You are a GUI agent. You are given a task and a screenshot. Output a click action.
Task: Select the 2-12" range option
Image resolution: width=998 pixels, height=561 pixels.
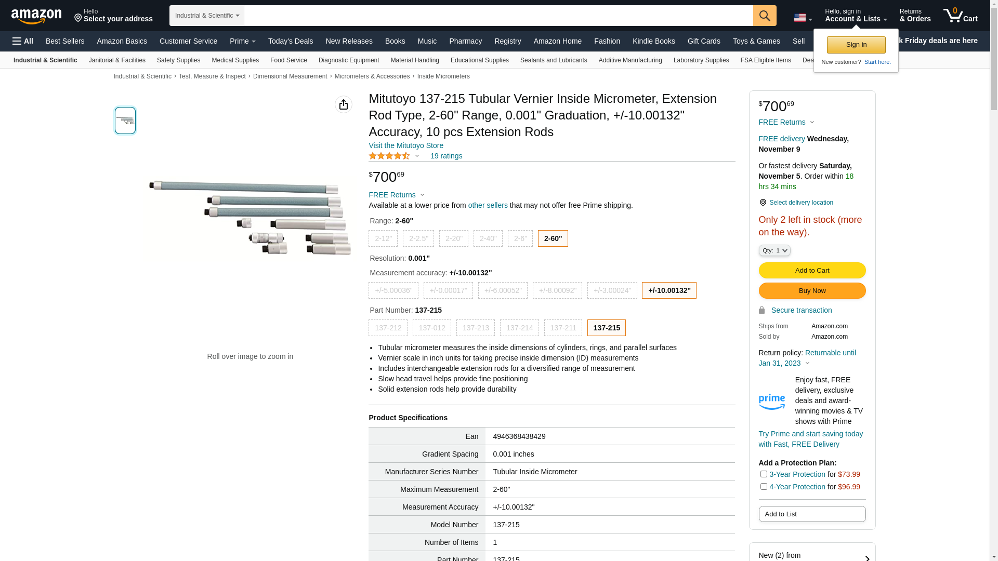(x=383, y=238)
